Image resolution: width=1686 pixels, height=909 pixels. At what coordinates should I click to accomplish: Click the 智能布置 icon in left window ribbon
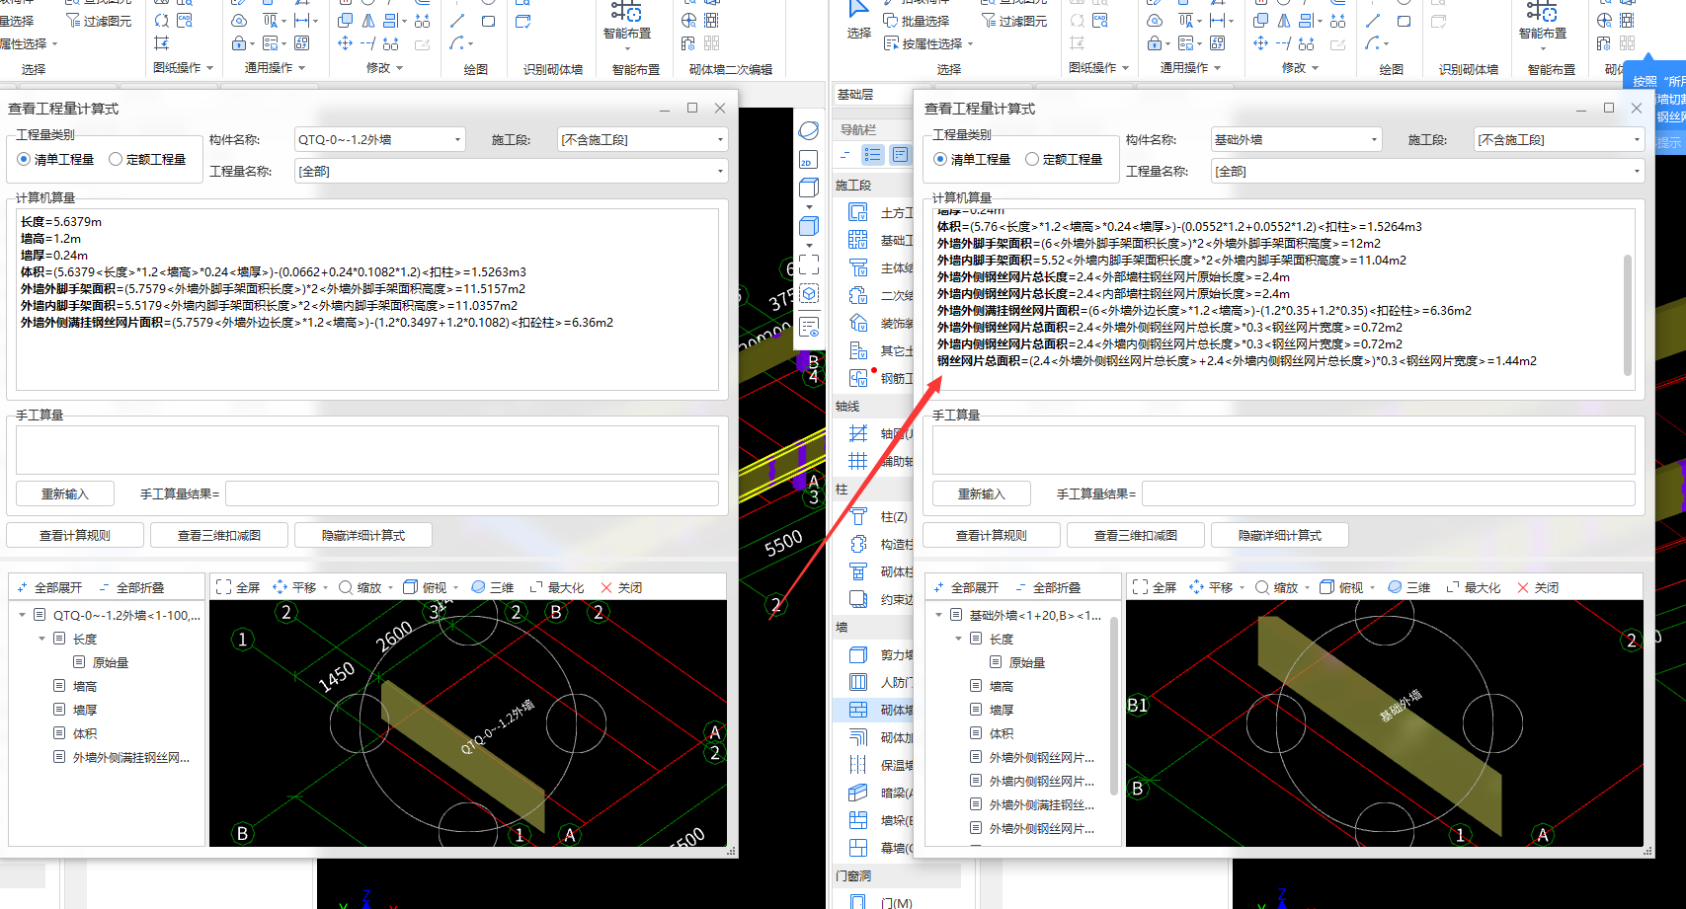coord(626,12)
